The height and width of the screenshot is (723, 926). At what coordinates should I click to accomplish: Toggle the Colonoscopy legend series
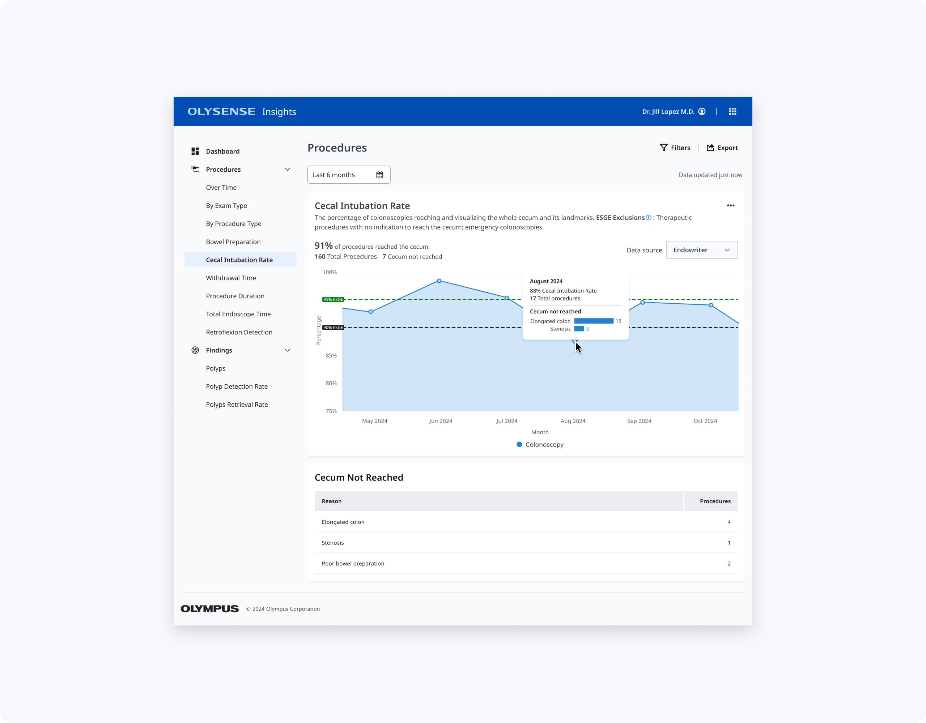coord(540,445)
